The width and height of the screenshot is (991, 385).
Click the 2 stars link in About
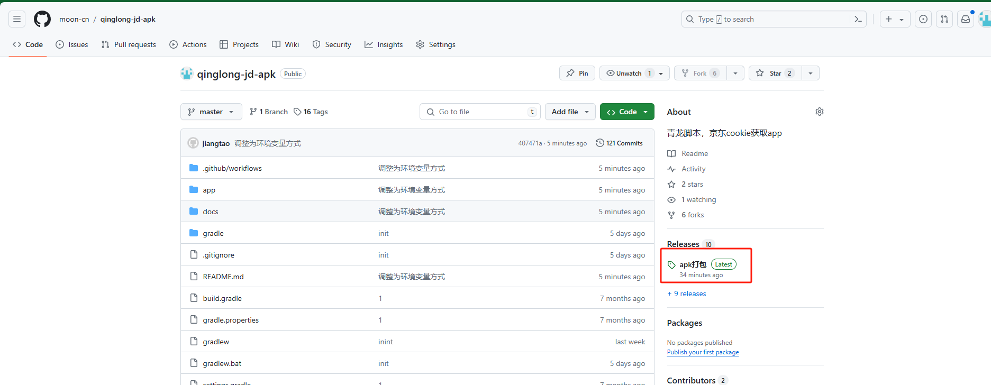coord(692,184)
